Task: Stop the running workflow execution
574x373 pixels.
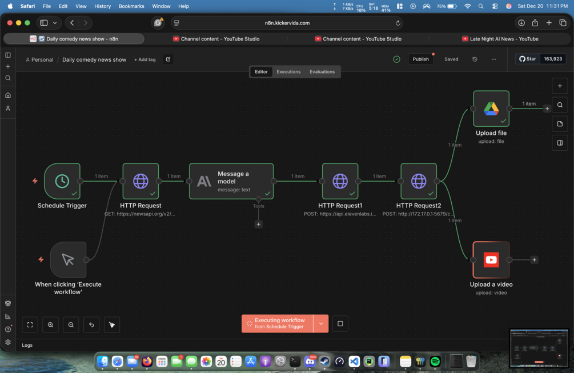Action: click(340, 323)
